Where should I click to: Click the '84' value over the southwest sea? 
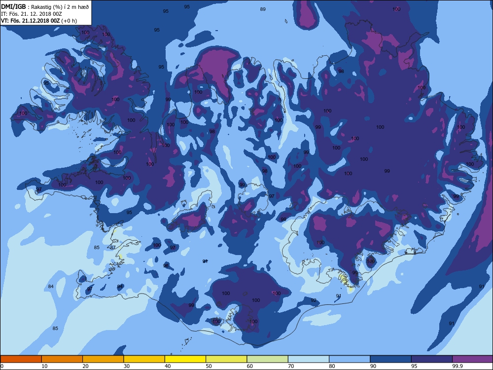pos(51,286)
